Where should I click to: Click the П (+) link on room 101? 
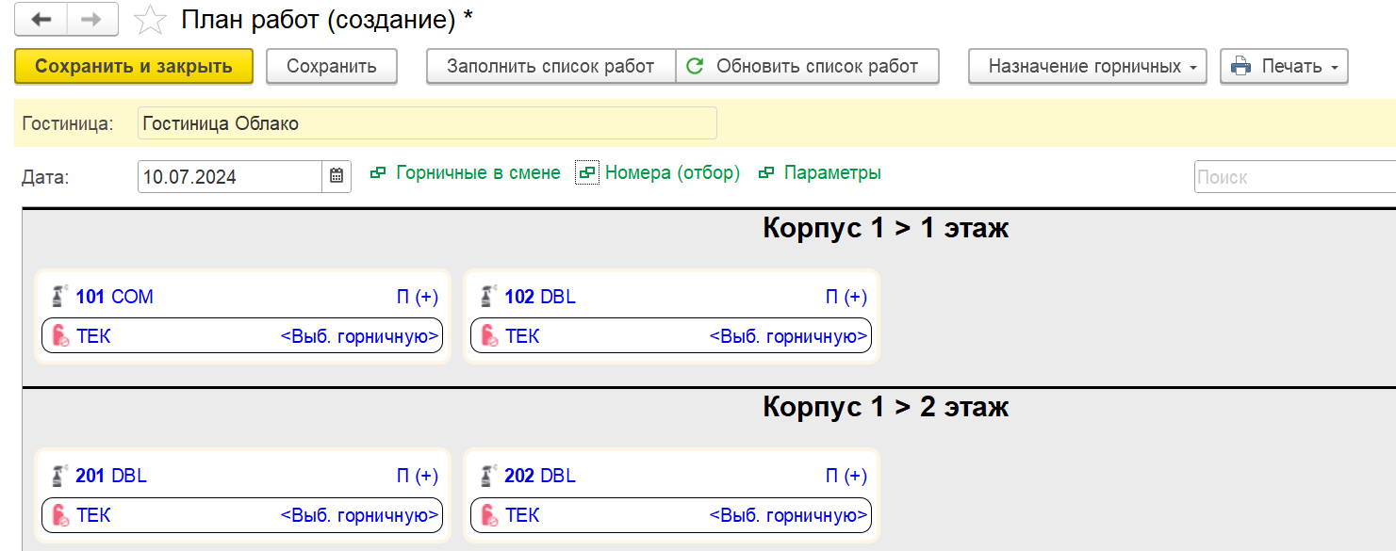click(418, 298)
